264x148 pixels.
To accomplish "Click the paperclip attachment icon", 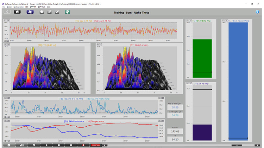I will coord(50,12).
